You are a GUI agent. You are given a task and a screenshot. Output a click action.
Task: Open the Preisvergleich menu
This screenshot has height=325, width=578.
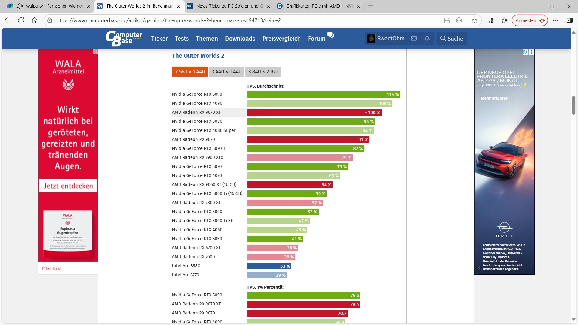281,39
